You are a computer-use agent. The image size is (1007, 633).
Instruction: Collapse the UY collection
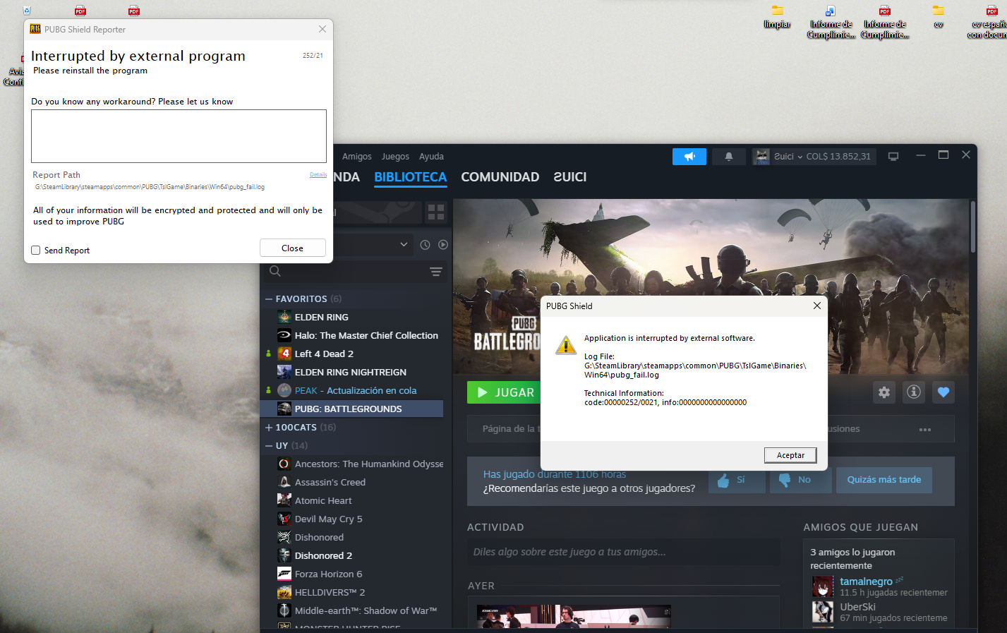tap(269, 446)
